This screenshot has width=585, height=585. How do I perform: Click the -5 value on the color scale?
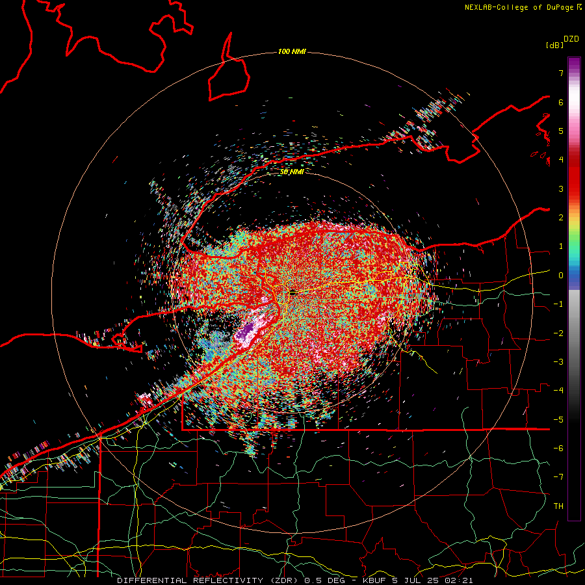point(558,419)
